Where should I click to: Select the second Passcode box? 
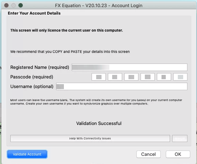pos(115,77)
